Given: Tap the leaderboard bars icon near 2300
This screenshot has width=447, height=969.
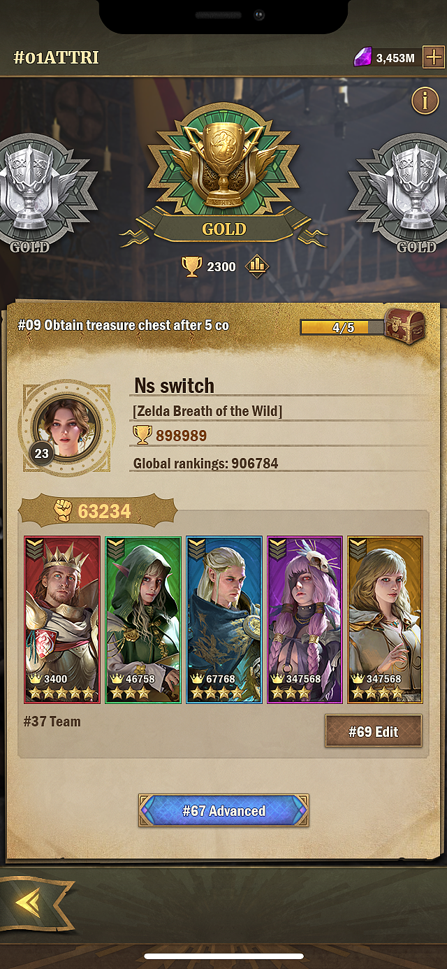Looking at the screenshot, I should (x=258, y=266).
